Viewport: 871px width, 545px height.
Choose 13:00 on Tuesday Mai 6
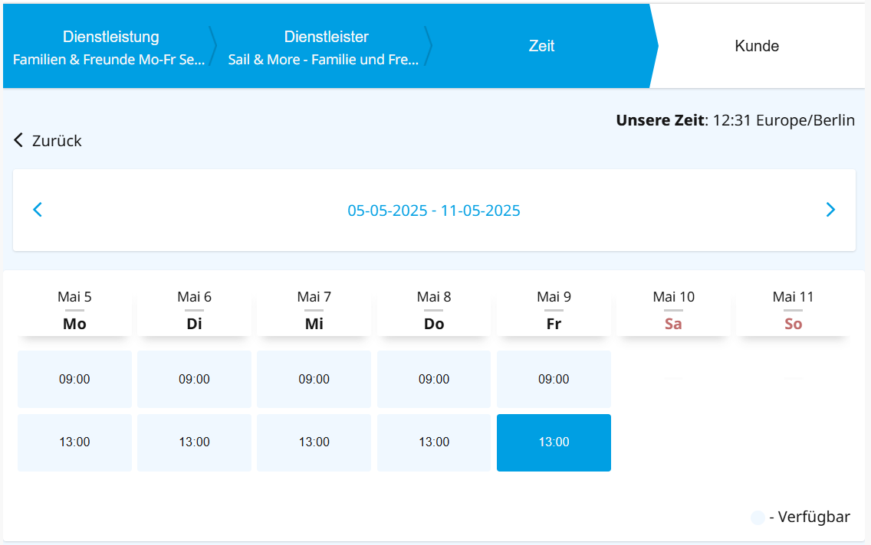(x=195, y=442)
